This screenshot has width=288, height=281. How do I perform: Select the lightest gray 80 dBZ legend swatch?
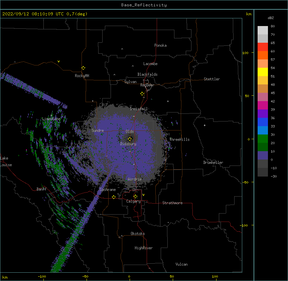[263, 30]
